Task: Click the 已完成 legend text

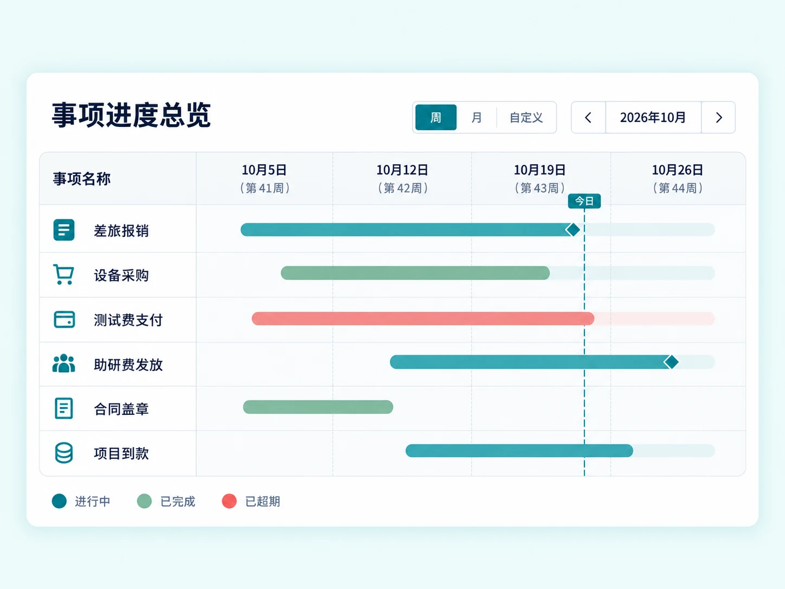Action: click(x=178, y=502)
